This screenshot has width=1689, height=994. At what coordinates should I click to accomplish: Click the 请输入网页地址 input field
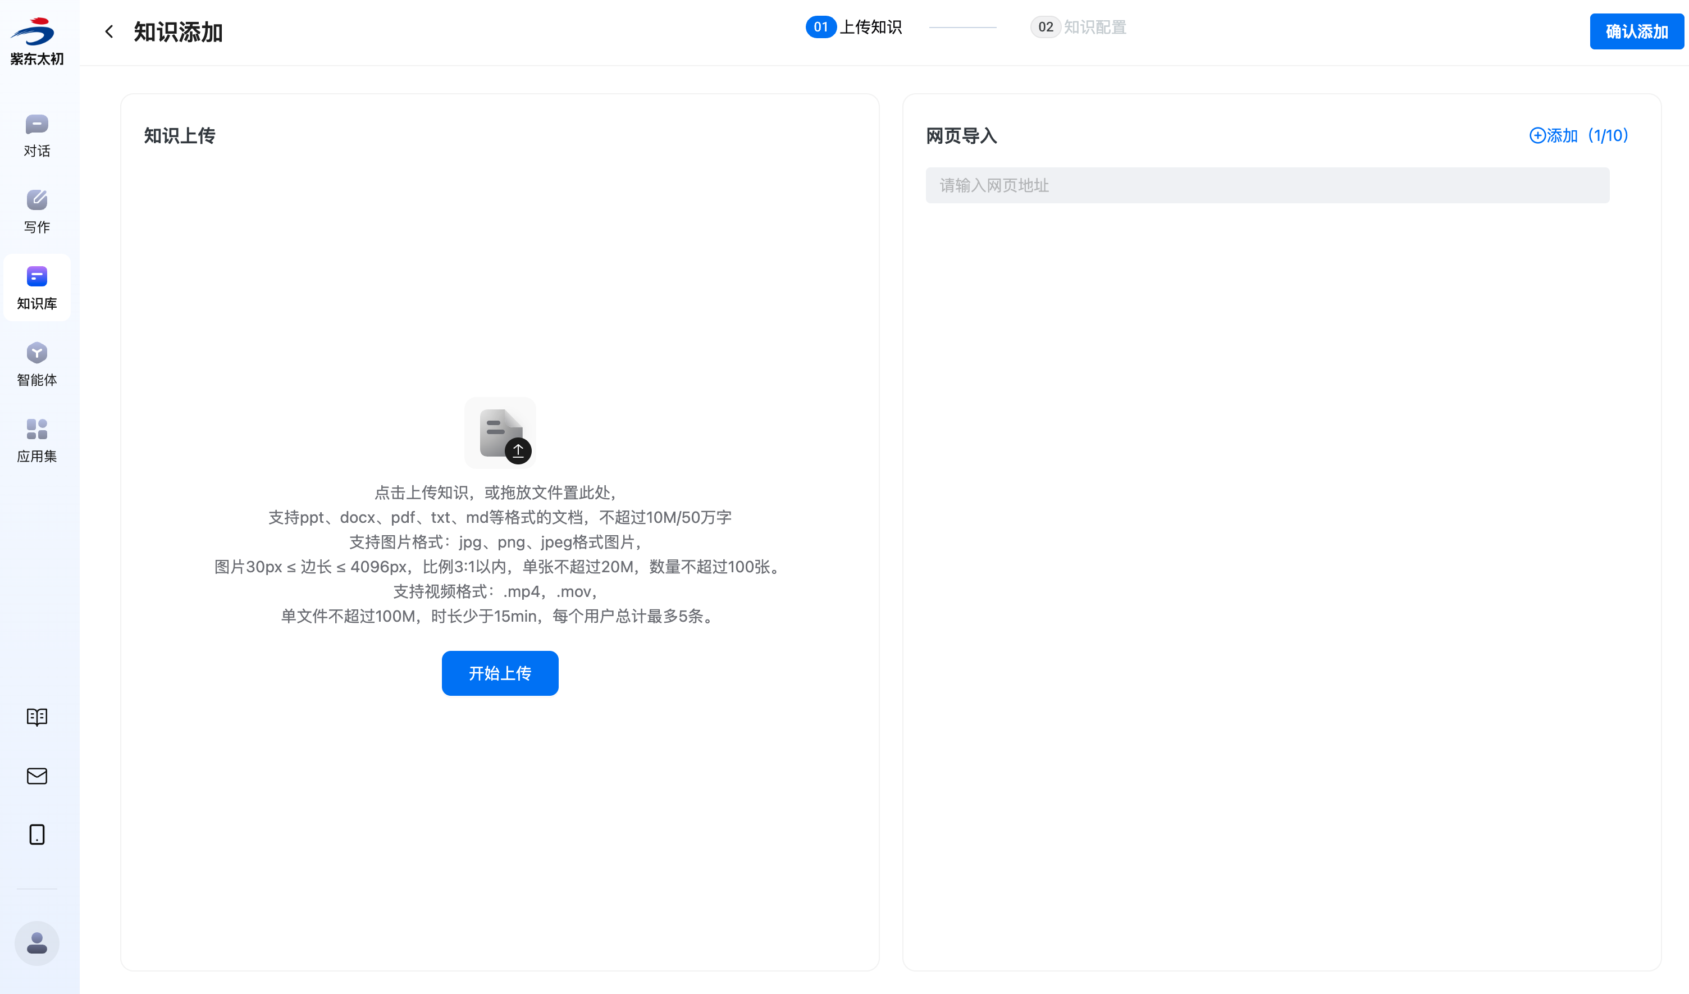pyautogui.click(x=1267, y=186)
